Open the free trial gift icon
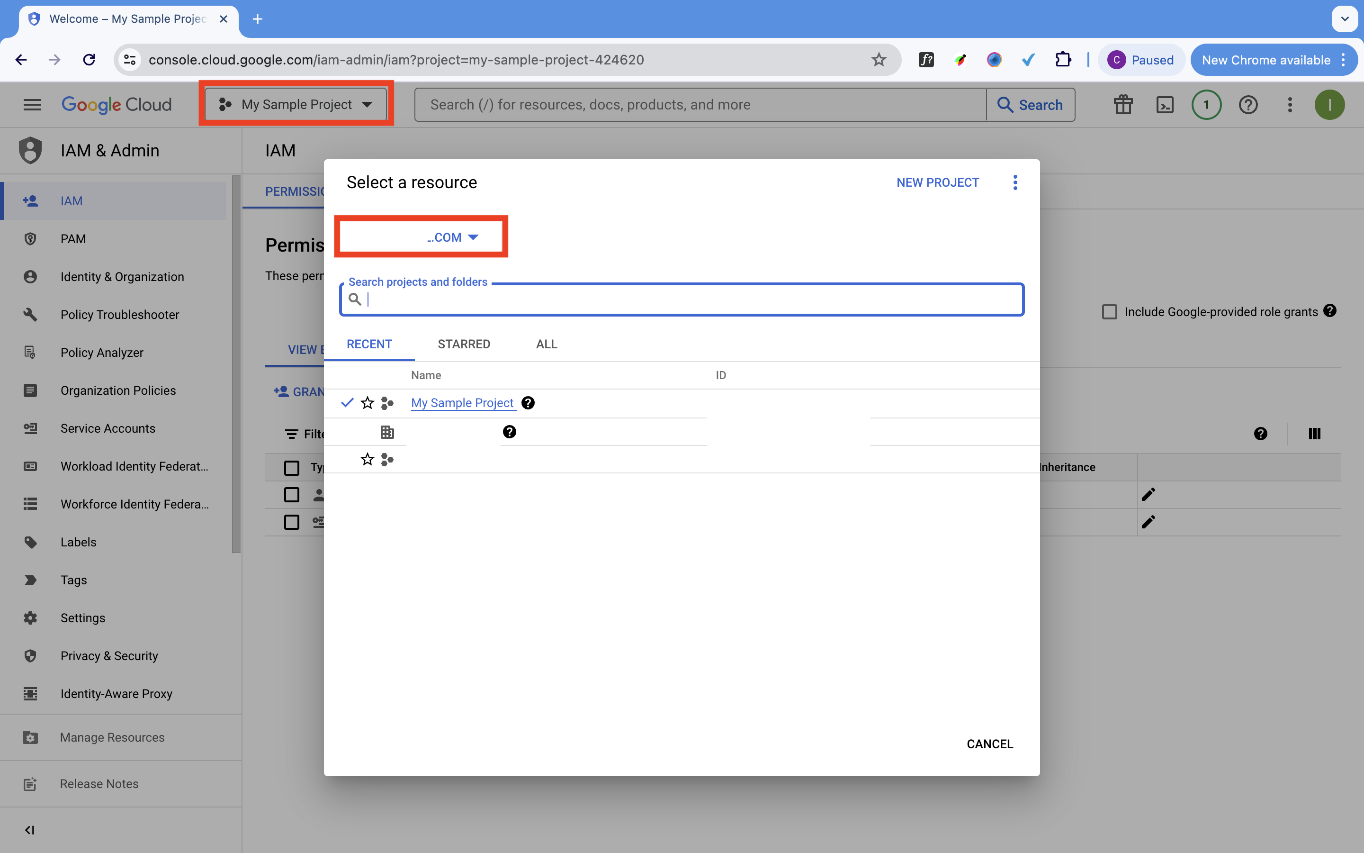Image resolution: width=1364 pixels, height=853 pixels. pyautogui.click(x=1123, y=104)
